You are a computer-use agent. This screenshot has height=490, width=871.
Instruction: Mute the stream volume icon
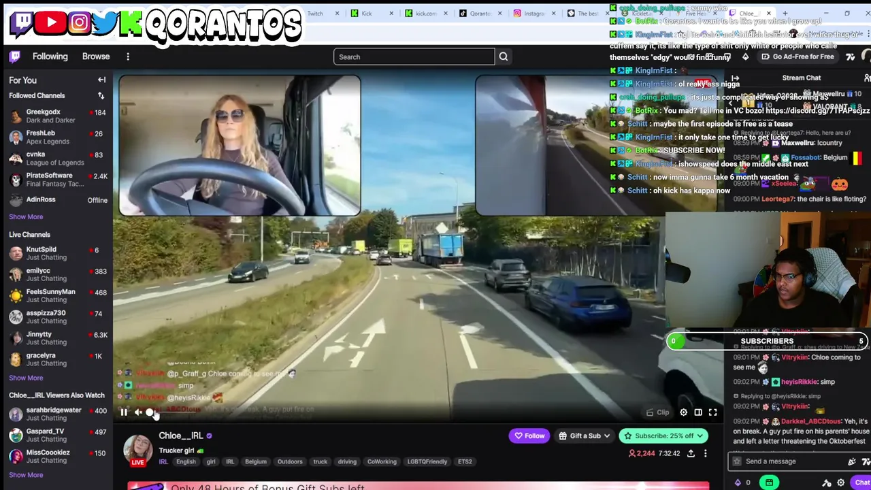click(x=138, y=412)
